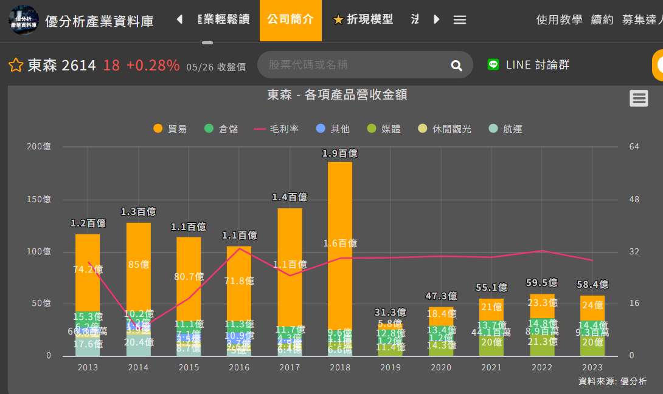
Task: Toggle the 貿易 legend series
Action: point(170,129)
